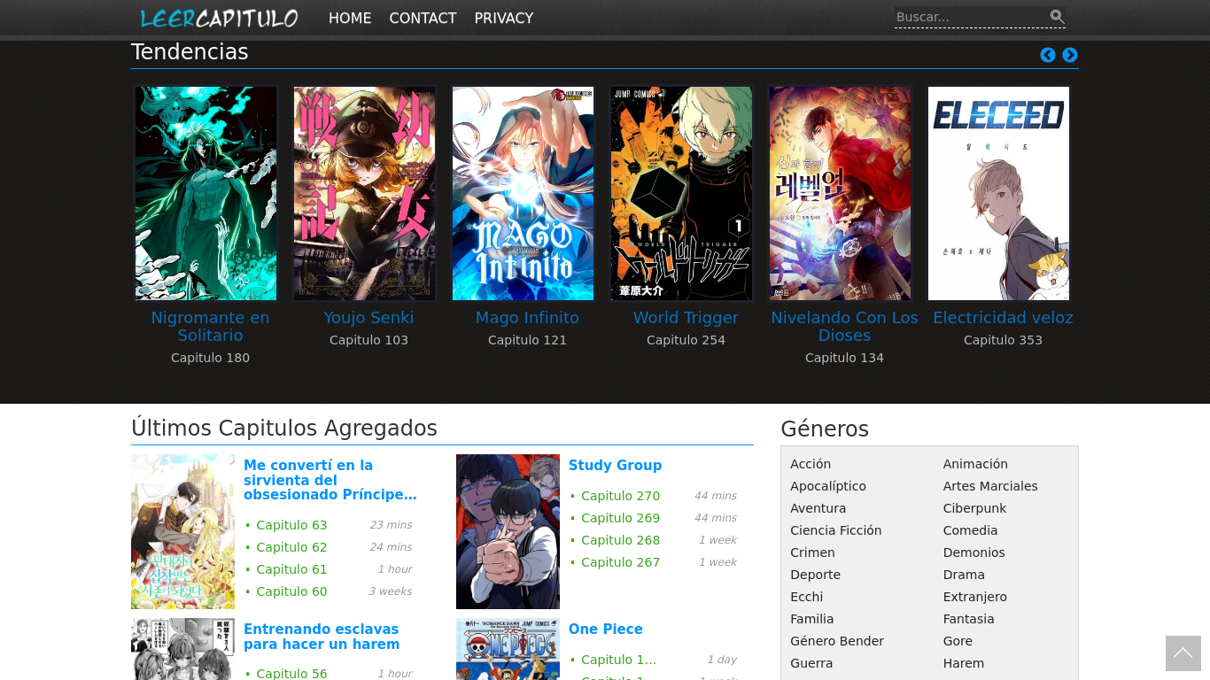Select the Artes Marciales genre

(x=990, y=486)
